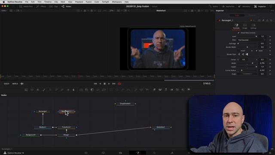Add an Ellipse mask from toolbar

click(x=117, y=90)
